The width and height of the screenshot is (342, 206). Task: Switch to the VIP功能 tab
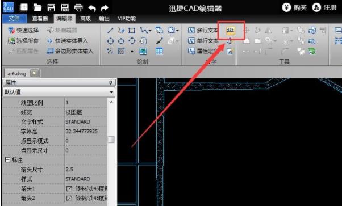[x=127, y=19]
